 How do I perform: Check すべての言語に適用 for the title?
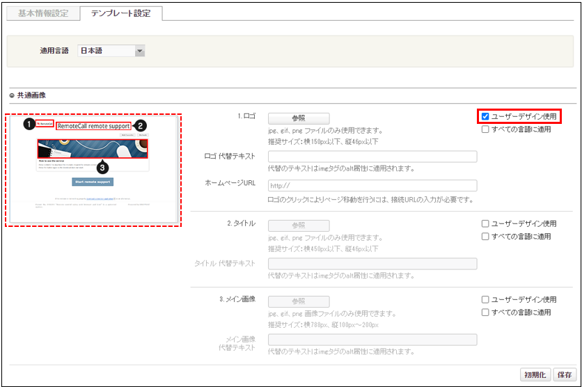coord(485,236)
